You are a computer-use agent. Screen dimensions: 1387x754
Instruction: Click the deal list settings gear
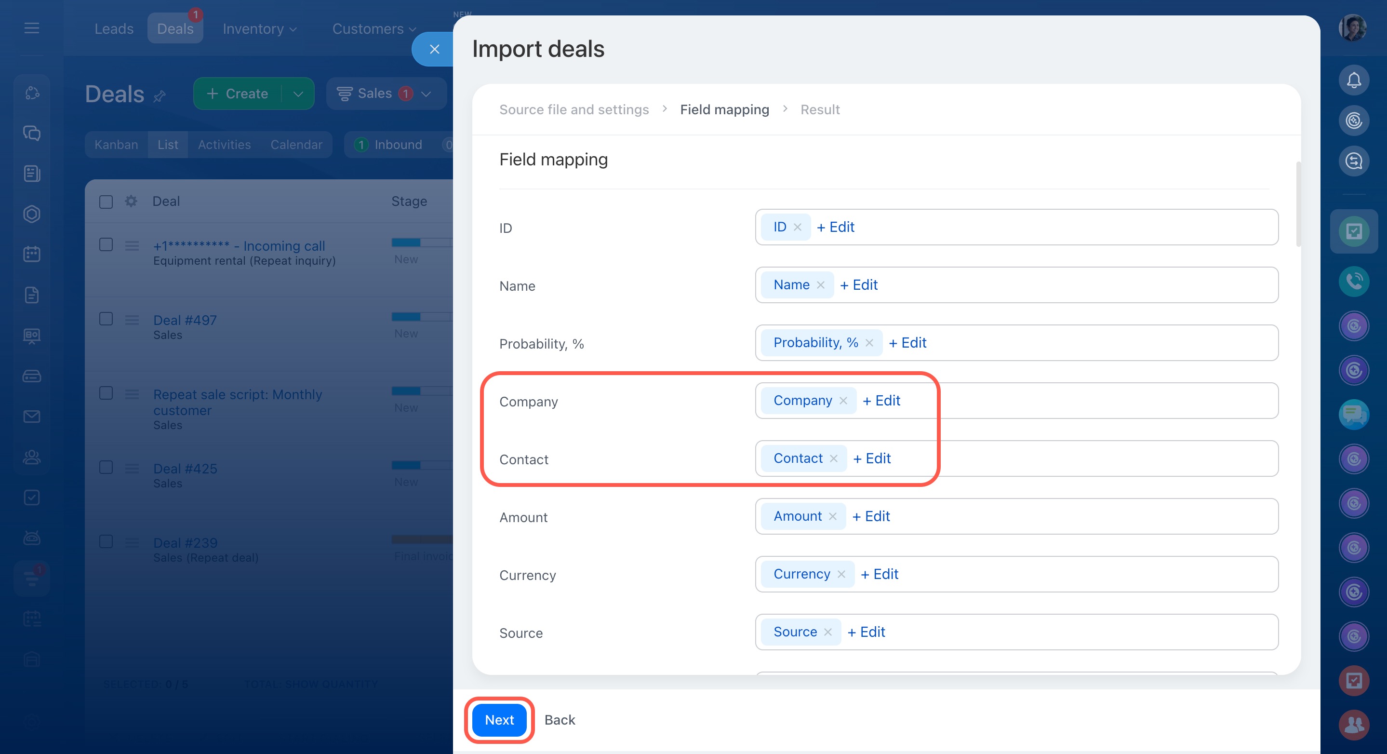(x=131, y=202)
